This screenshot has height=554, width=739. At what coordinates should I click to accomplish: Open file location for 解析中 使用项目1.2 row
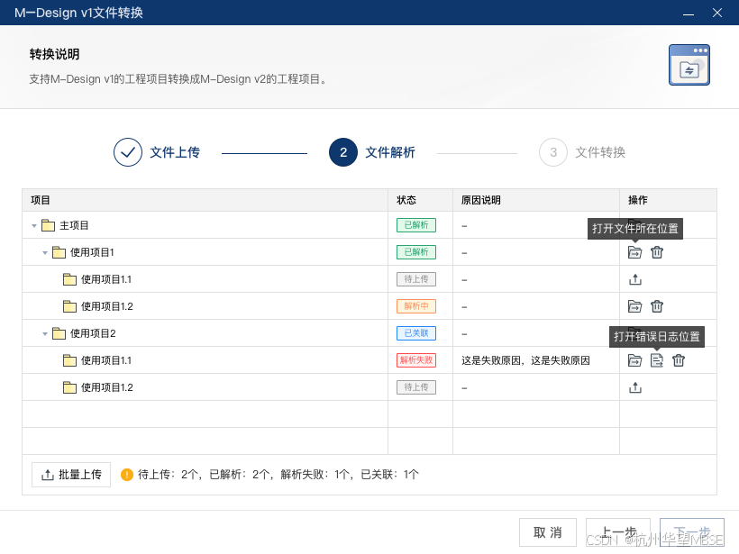point(634,306)
